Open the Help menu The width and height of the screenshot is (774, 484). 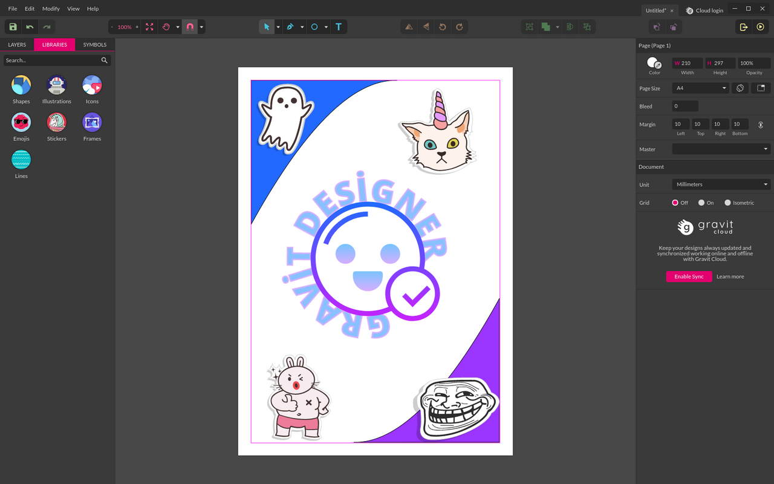click(93, 9)
